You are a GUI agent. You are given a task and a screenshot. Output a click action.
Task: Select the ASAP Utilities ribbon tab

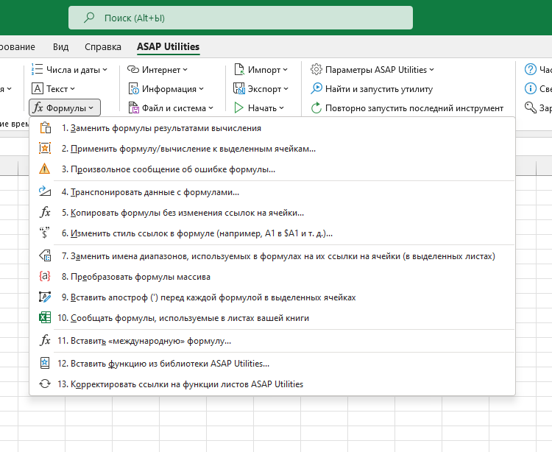click(x=169, y=46)
